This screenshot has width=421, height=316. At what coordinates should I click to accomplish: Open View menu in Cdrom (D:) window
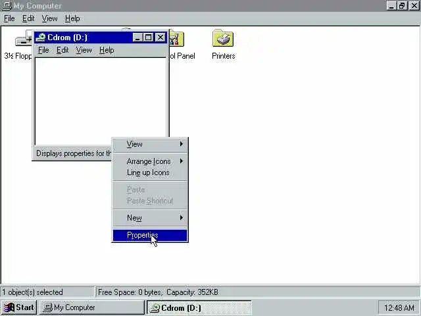coord(84,50)
